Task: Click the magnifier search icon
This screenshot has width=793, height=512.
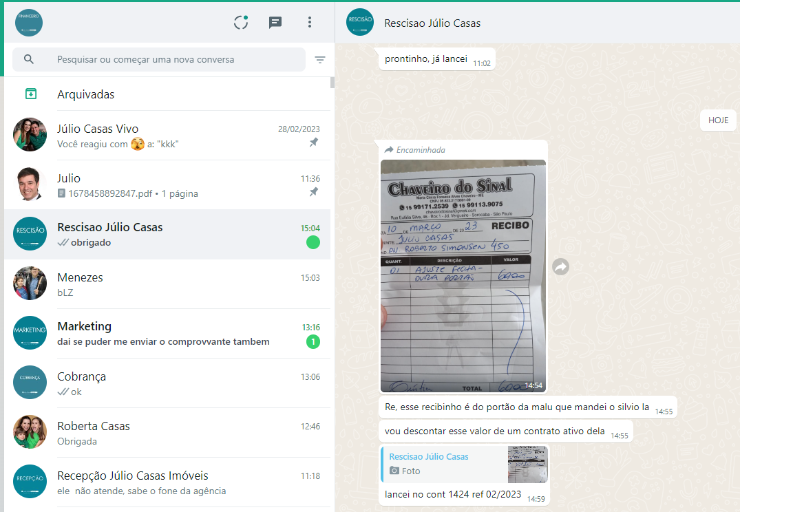Action: pyautogui.click(x=29, y=59)
